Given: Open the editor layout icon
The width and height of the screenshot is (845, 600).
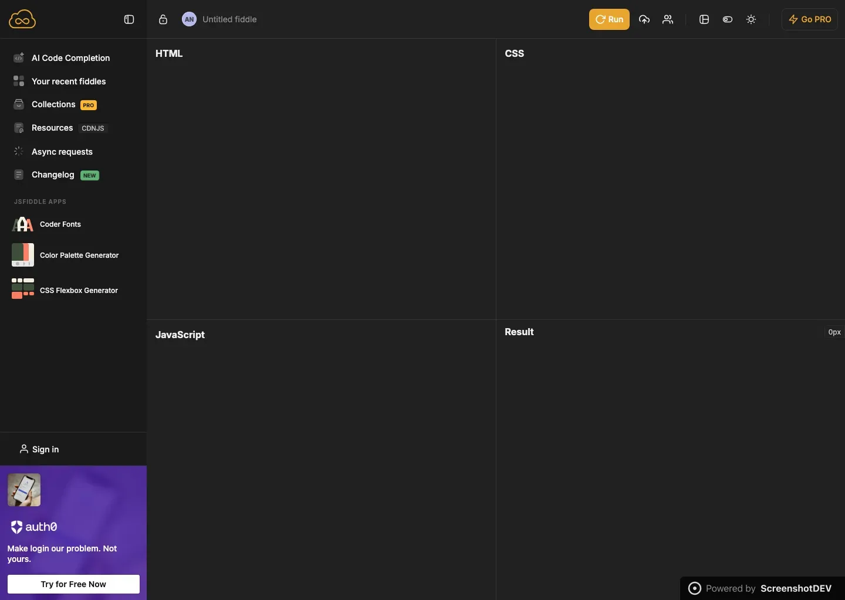Looking at the screenshot, I should click(704, 19).
